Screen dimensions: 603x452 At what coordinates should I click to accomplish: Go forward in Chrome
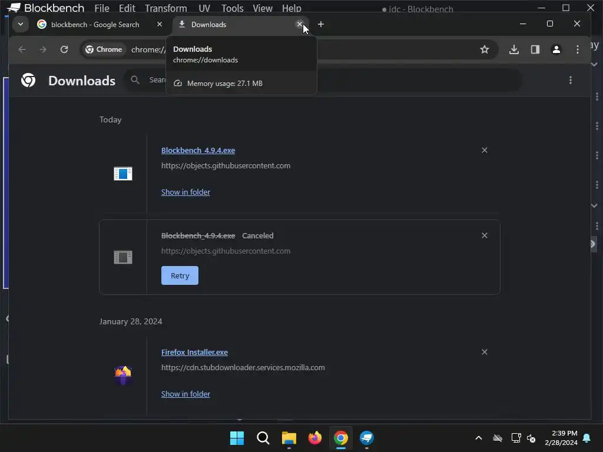point(43,49)
